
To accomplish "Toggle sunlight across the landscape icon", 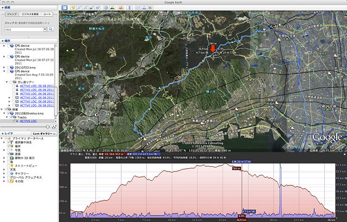I will point(112,8).
